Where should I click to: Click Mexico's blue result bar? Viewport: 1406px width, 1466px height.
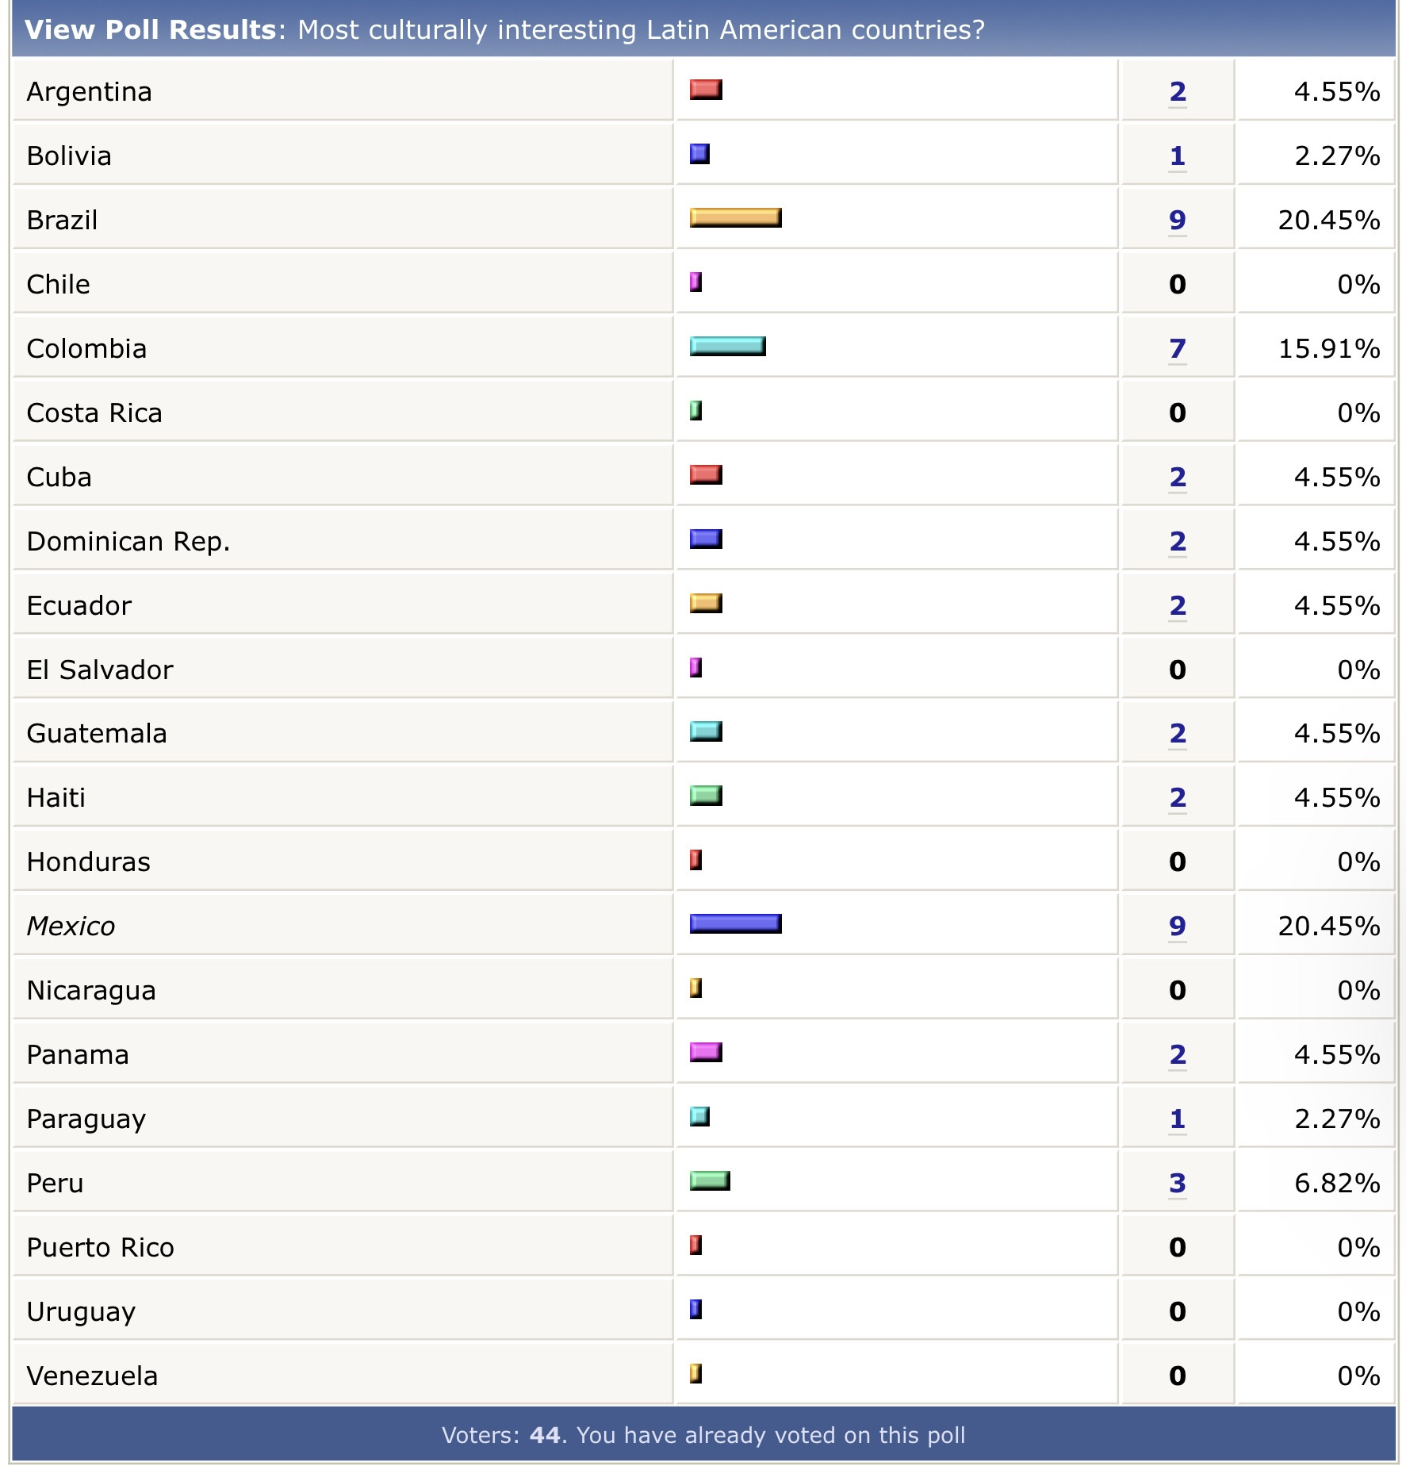[x=735, y=923]
